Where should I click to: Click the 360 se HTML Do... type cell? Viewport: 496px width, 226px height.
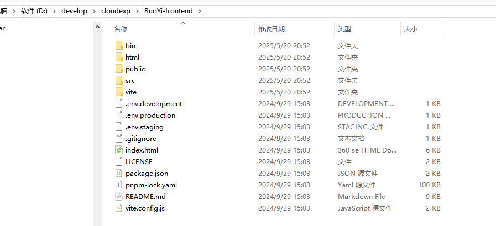367,150
